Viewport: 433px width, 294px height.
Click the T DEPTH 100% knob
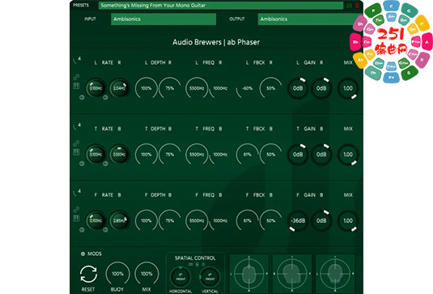coord(146,155)
